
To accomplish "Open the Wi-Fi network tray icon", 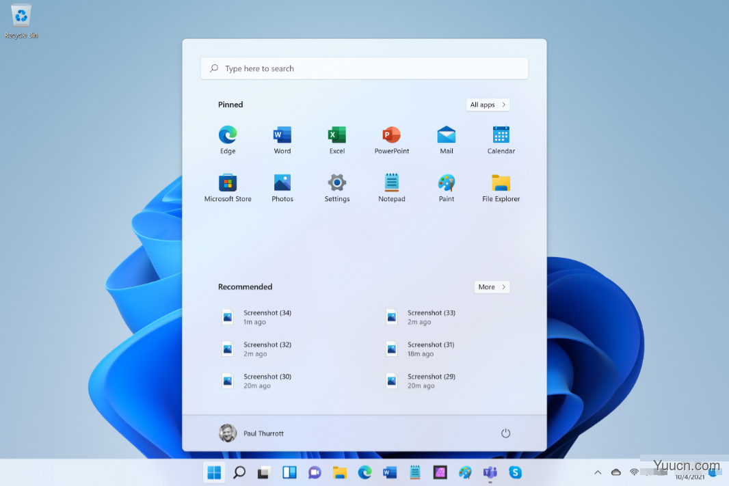I will point(634,472).
